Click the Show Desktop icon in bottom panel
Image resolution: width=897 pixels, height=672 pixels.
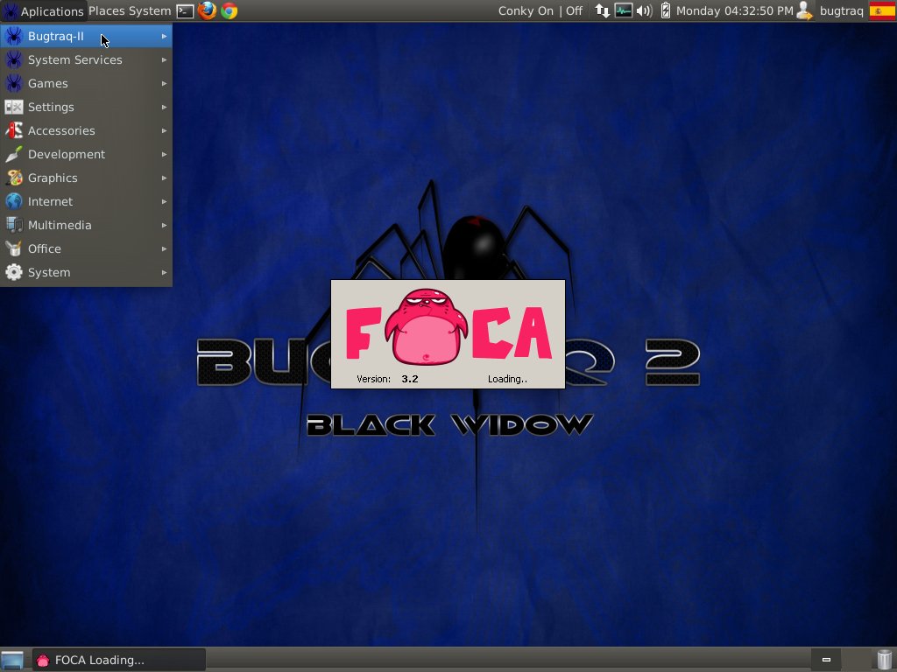(12, 660)
